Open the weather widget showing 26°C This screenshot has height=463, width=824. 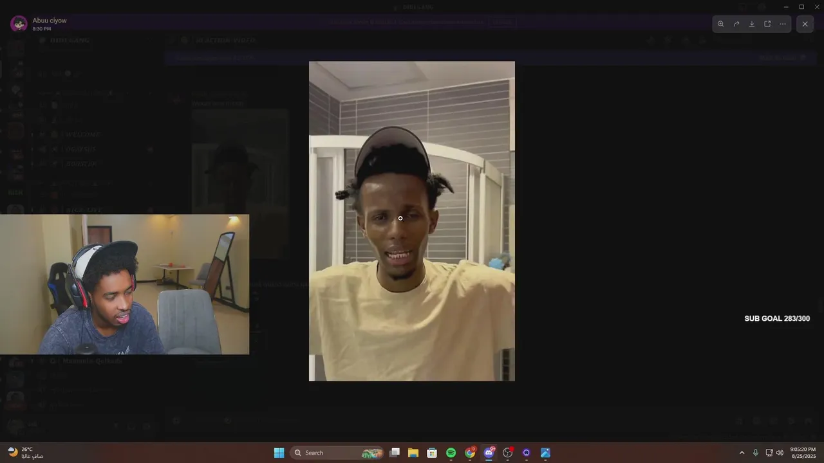pyautogui.click(x=26, y=453)
